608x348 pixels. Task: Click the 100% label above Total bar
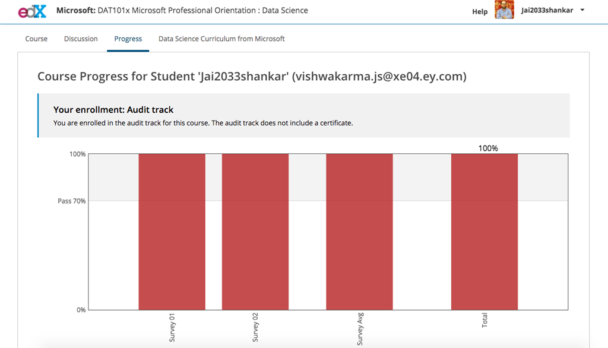pos(488,148)
